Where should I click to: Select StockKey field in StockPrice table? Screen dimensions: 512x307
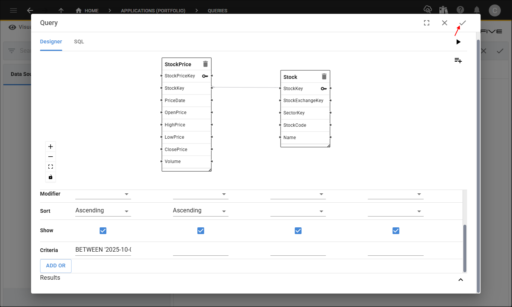click(x=187, y=88)
